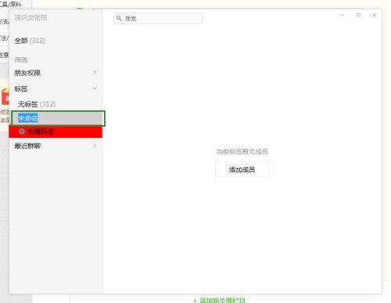The height and width of the screenshot is (303, 391).
Task: Collapse the 标签 section chevron
Action: [95, 88]
